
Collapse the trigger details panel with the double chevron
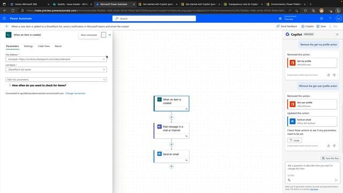110,35
